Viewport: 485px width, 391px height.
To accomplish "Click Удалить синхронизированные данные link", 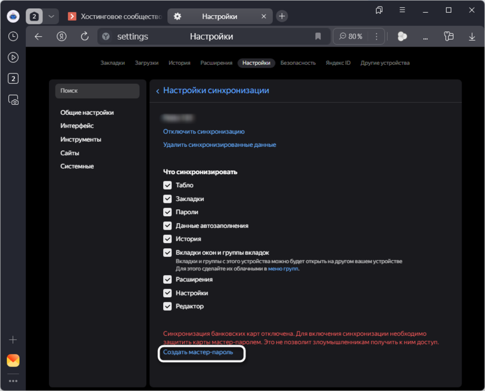I will (x=220, y=145).
